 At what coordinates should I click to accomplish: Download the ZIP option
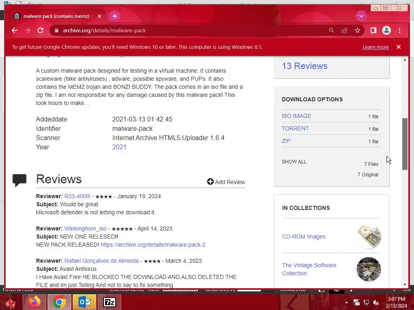point(286,141)
